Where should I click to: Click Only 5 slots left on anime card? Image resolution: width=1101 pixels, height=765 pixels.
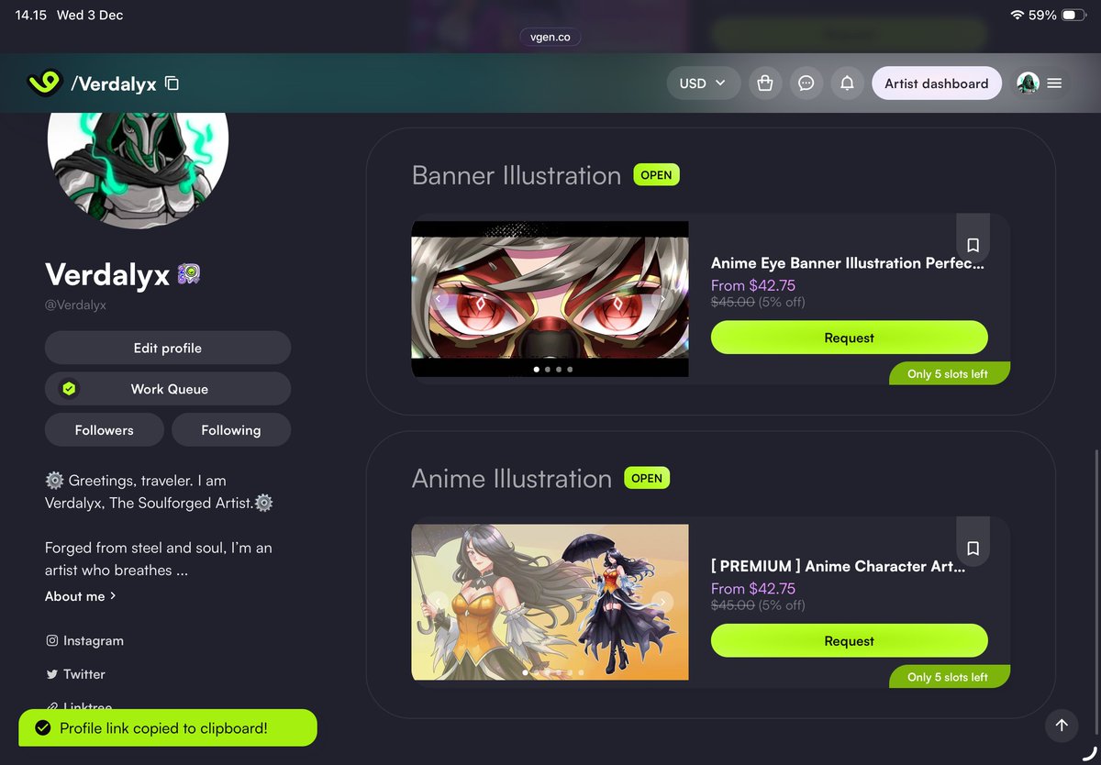(950, 677)
